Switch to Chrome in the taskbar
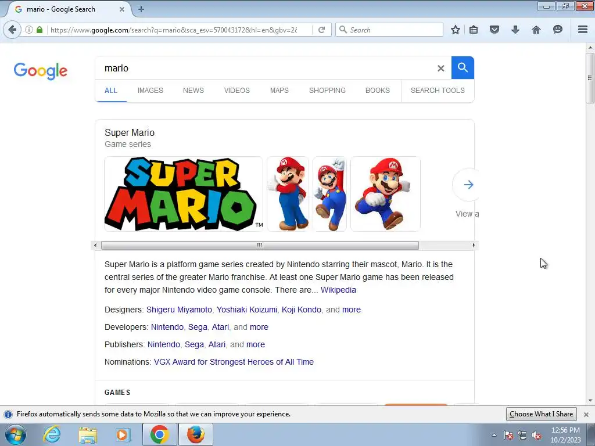595x446 pixels. [159, 434]
